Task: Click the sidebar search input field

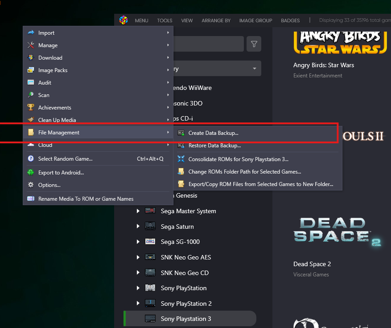Action: 209,44
